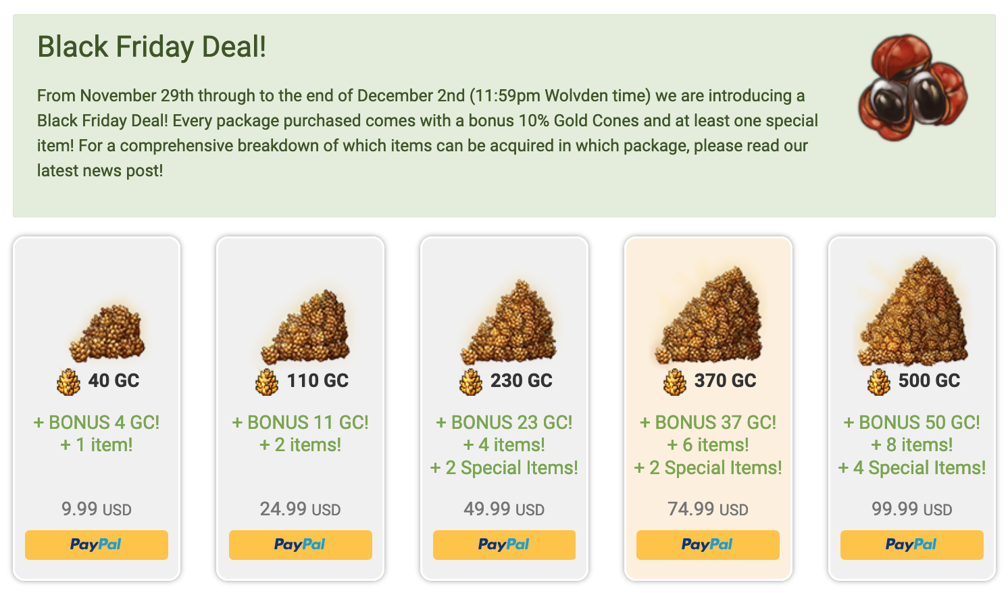Click the gold cone icon beside 230 GC

point(471,382)
